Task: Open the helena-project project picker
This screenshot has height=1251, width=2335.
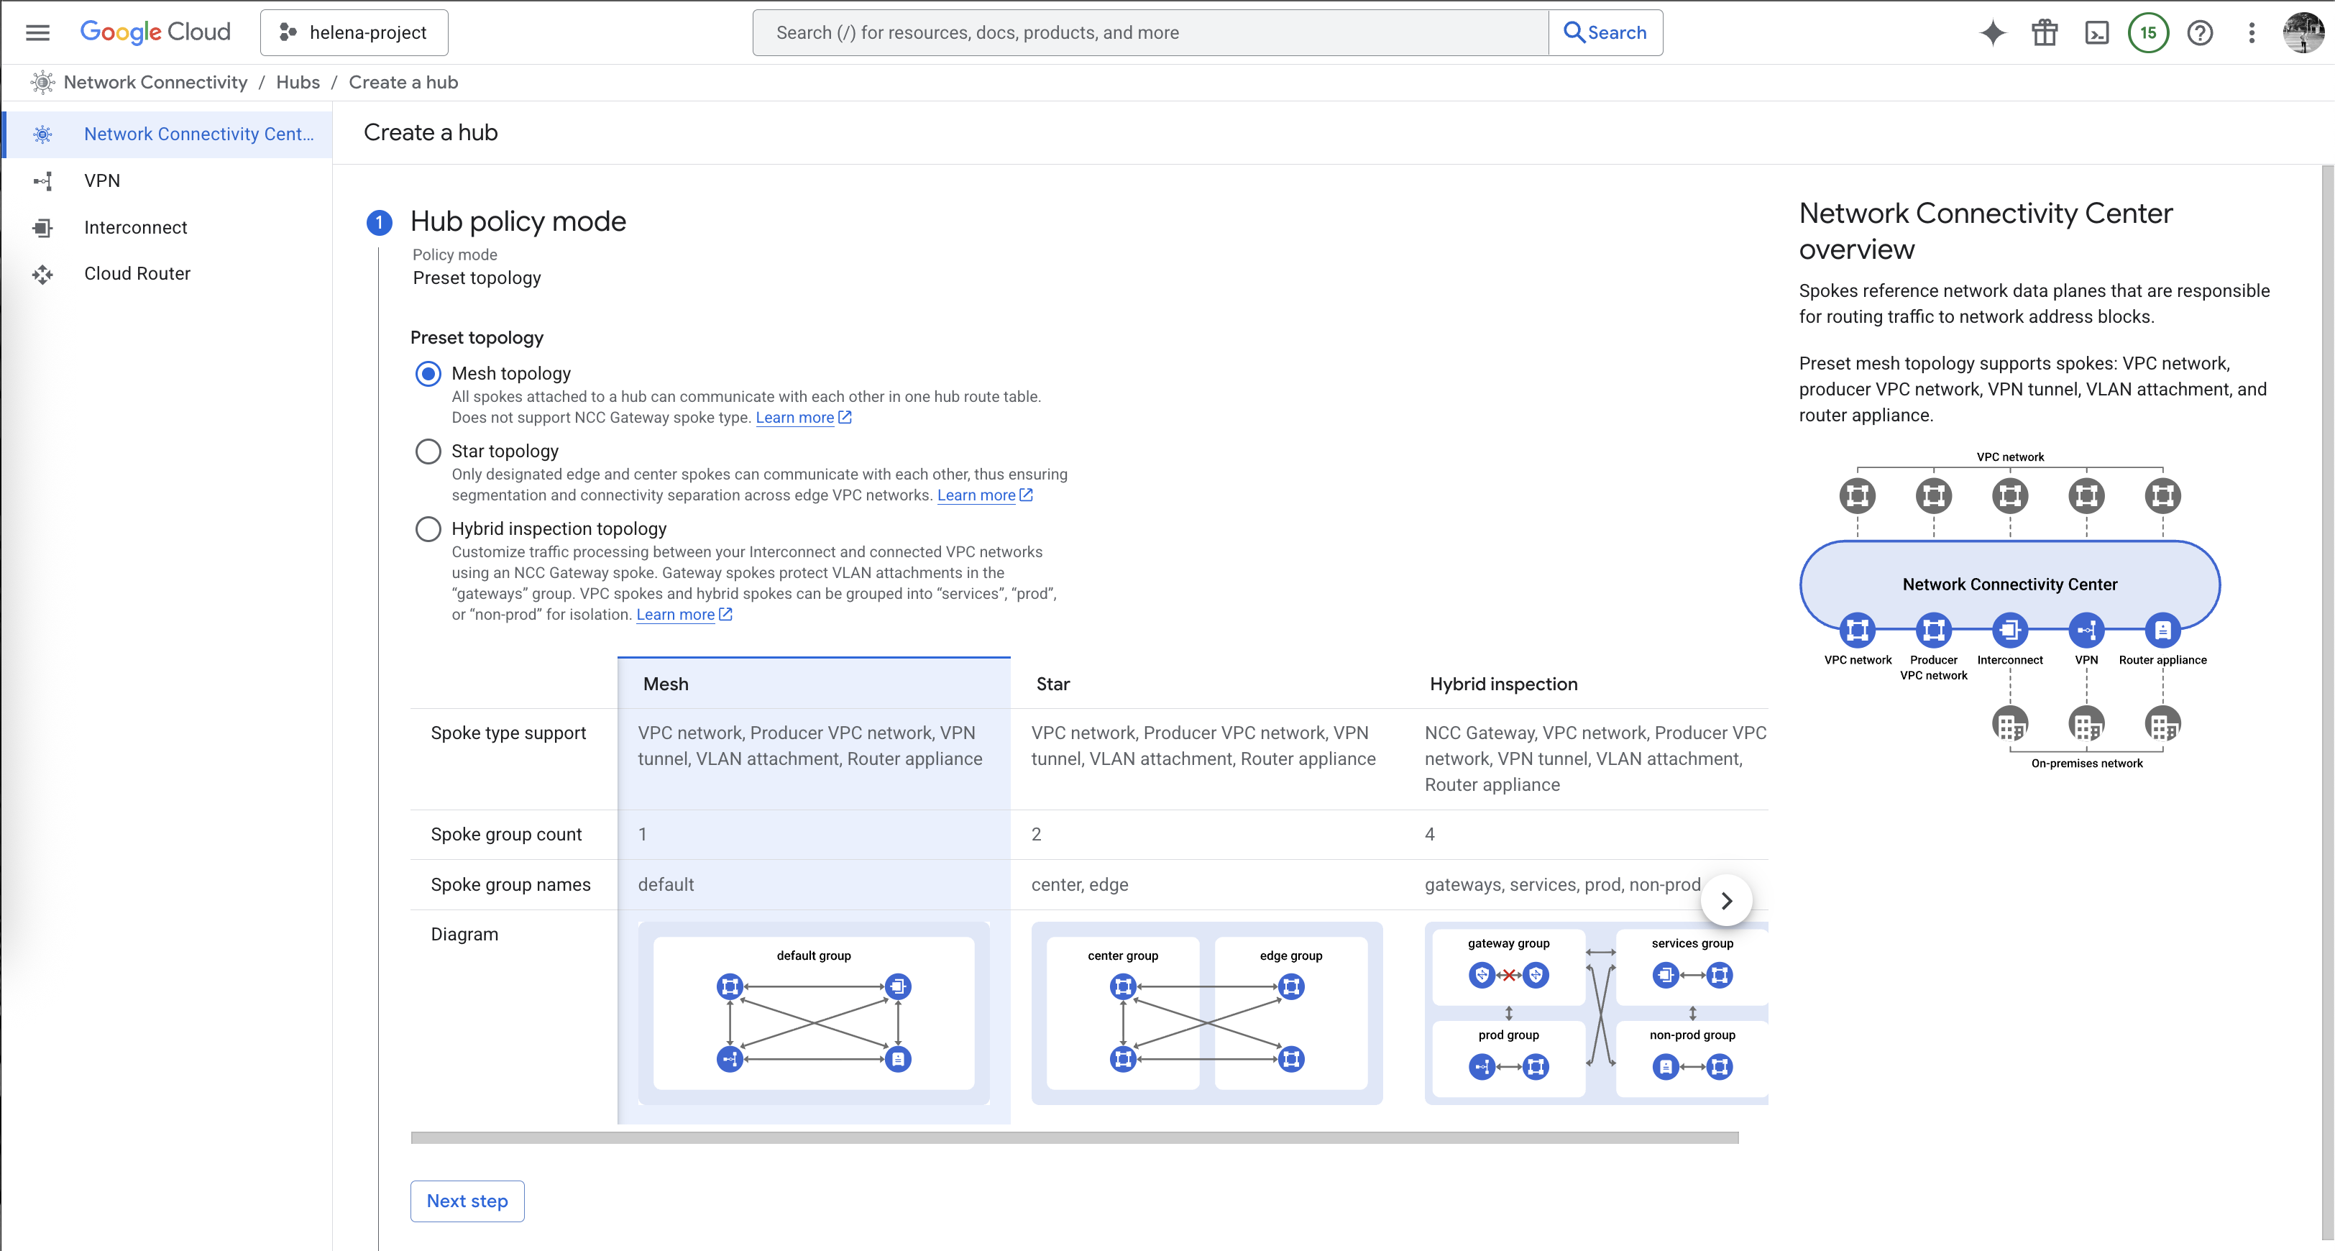Action: (x=354, y=32)
